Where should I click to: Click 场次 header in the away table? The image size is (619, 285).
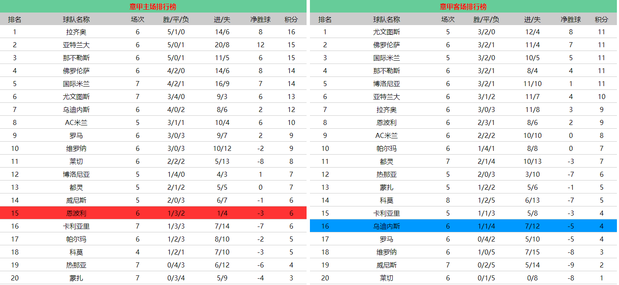click(x=448, y=19)
